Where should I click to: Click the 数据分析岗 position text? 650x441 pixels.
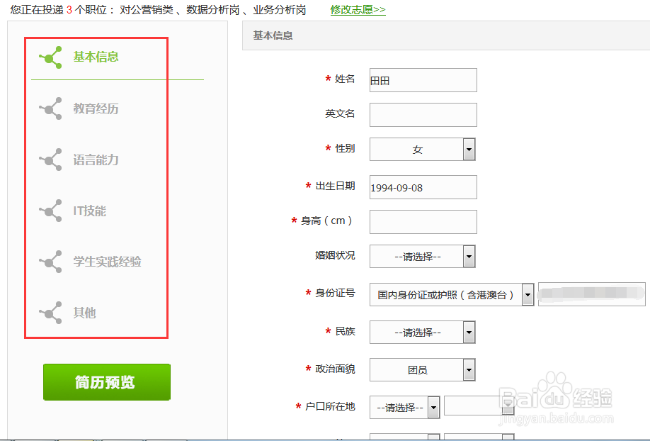[213, 9]
